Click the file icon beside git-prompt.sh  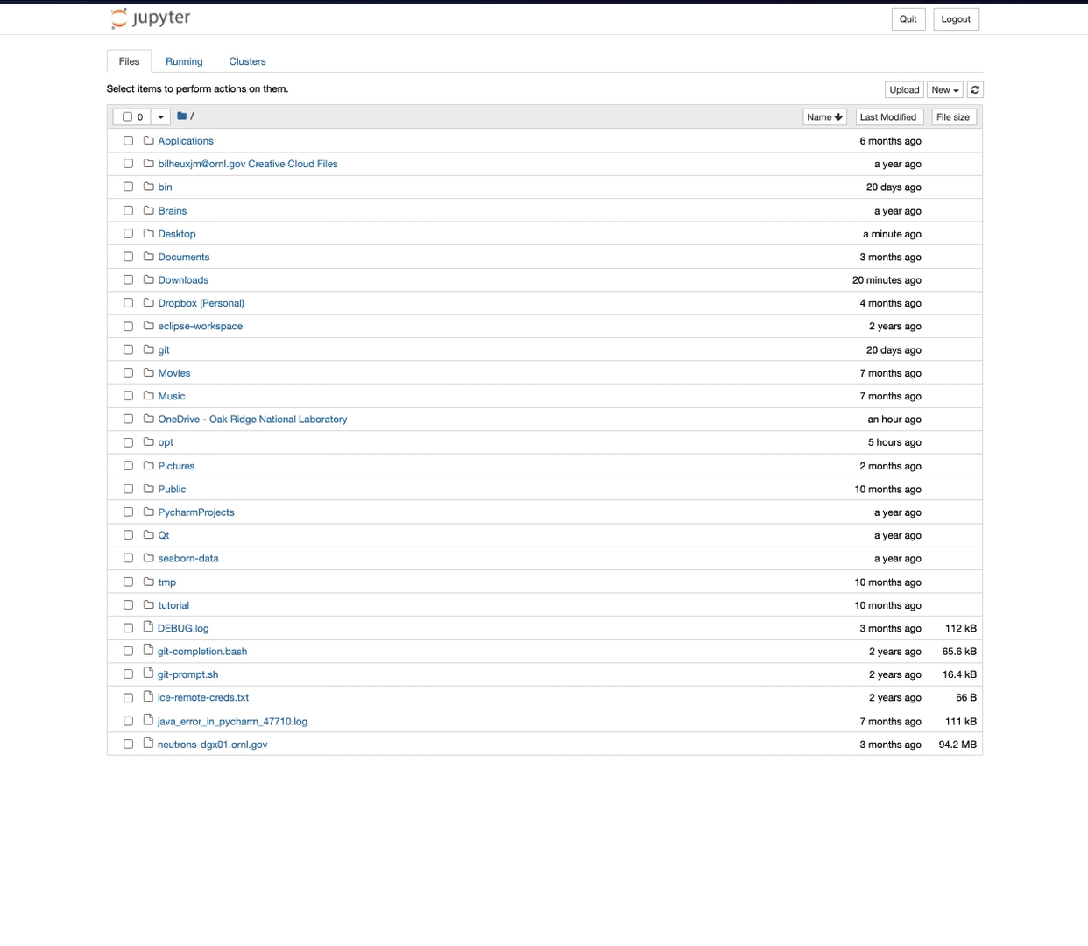pyautogui.click(x=149, y=674)
